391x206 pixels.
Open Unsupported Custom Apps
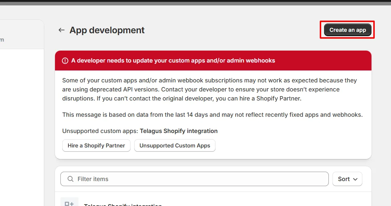pos(175,146)
